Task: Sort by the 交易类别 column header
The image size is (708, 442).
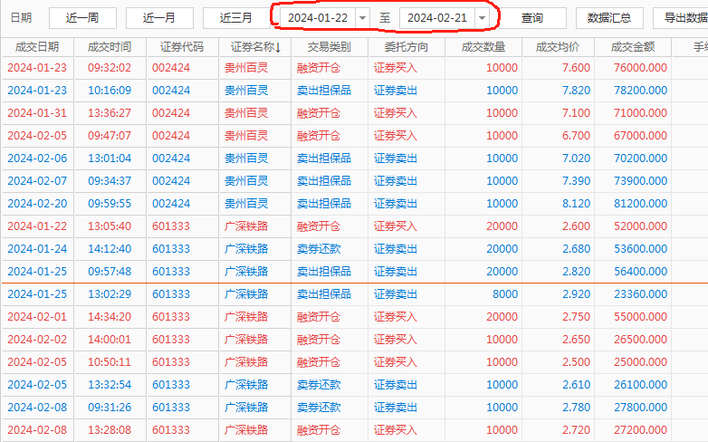Action: 330,47
